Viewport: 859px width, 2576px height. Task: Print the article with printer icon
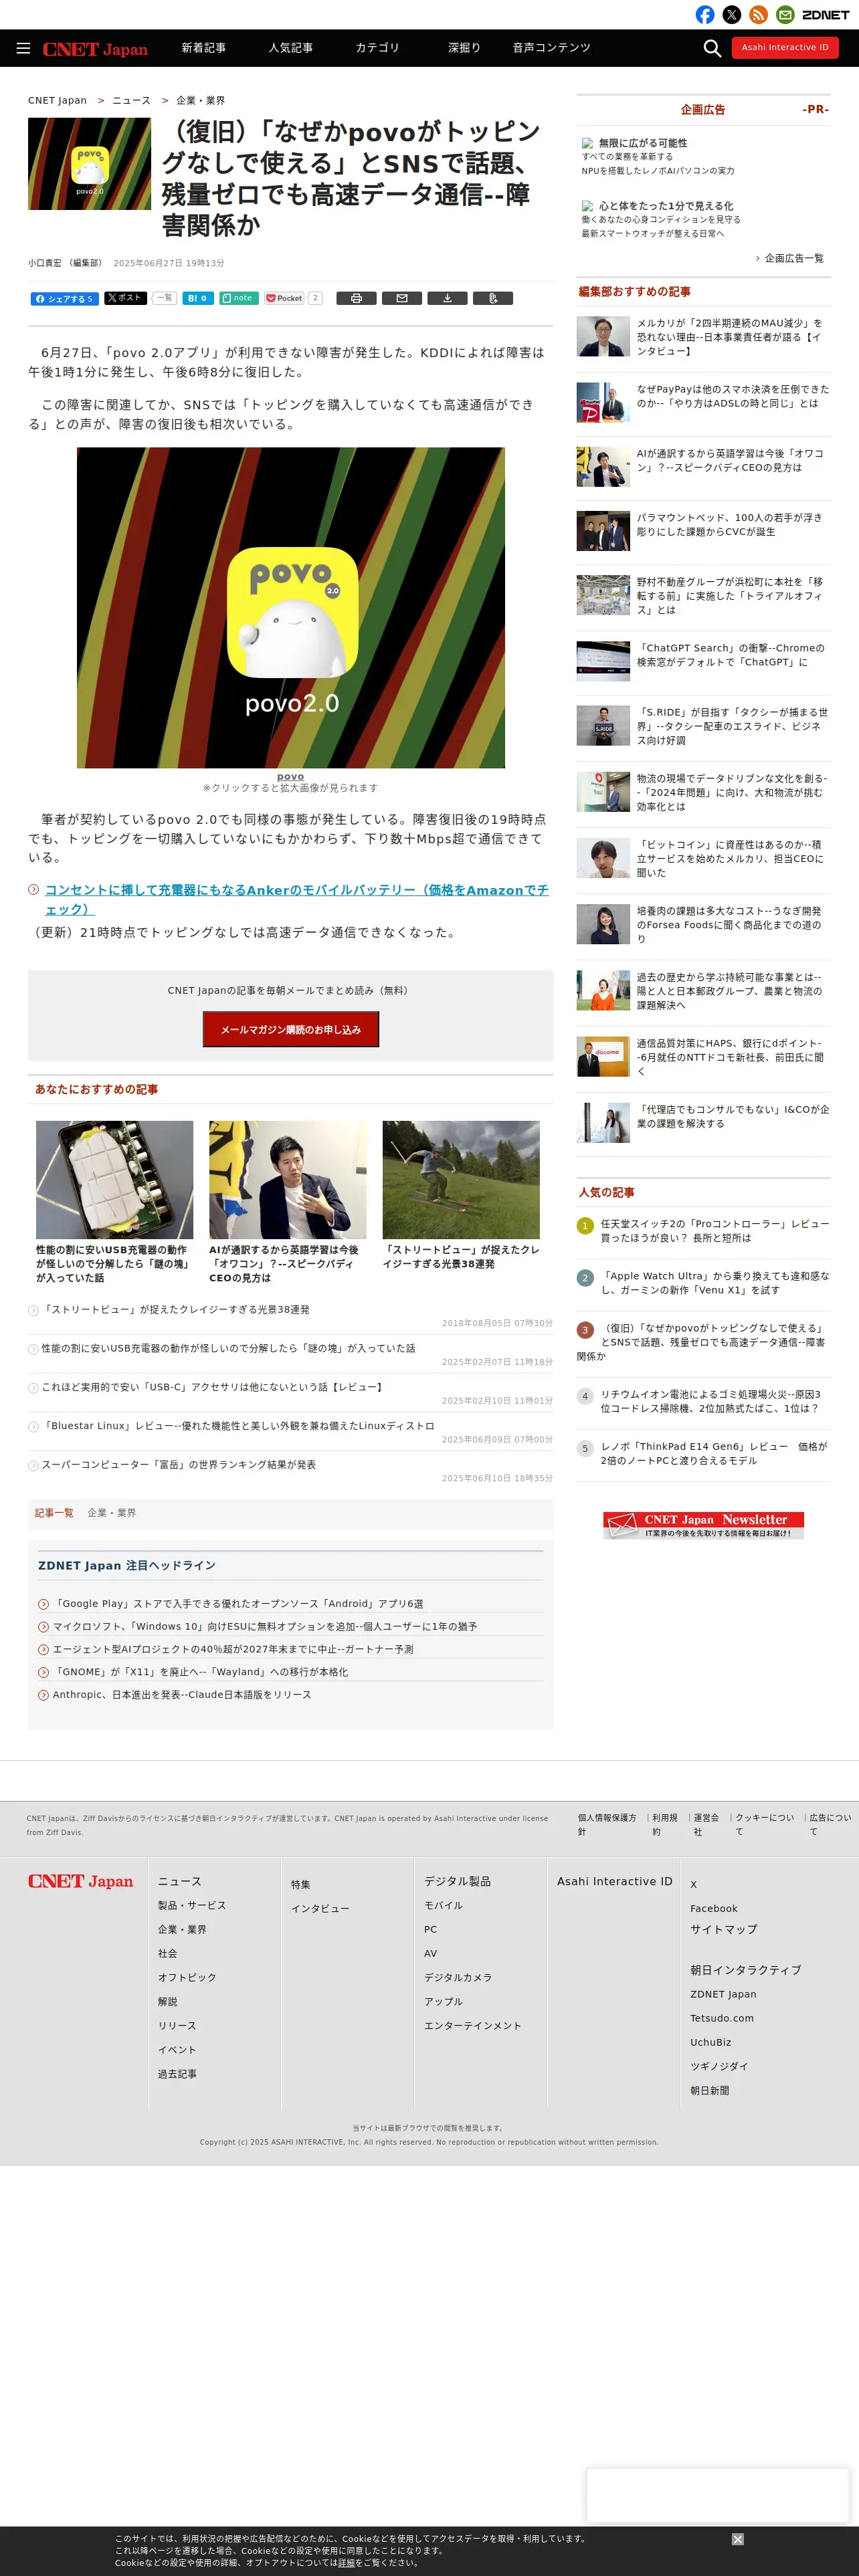356,298
